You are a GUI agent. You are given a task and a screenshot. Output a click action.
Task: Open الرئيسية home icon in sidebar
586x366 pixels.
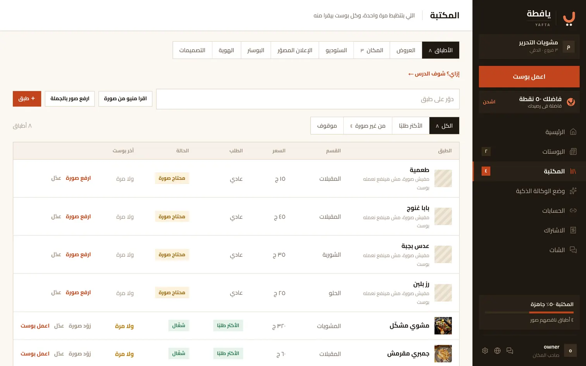(573, 132)
